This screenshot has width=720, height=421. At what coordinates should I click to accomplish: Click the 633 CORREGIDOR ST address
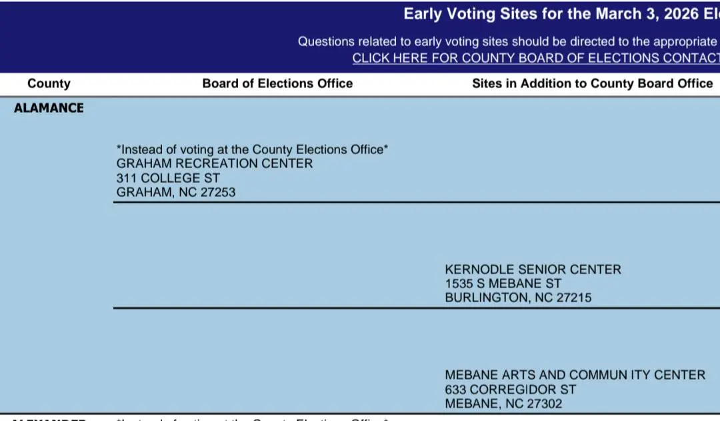(510, 389)
